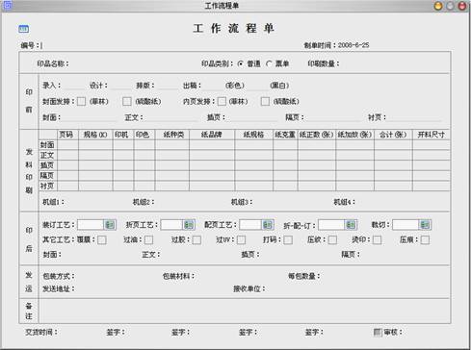Open the 裁切 picker icon

(425, 225)
